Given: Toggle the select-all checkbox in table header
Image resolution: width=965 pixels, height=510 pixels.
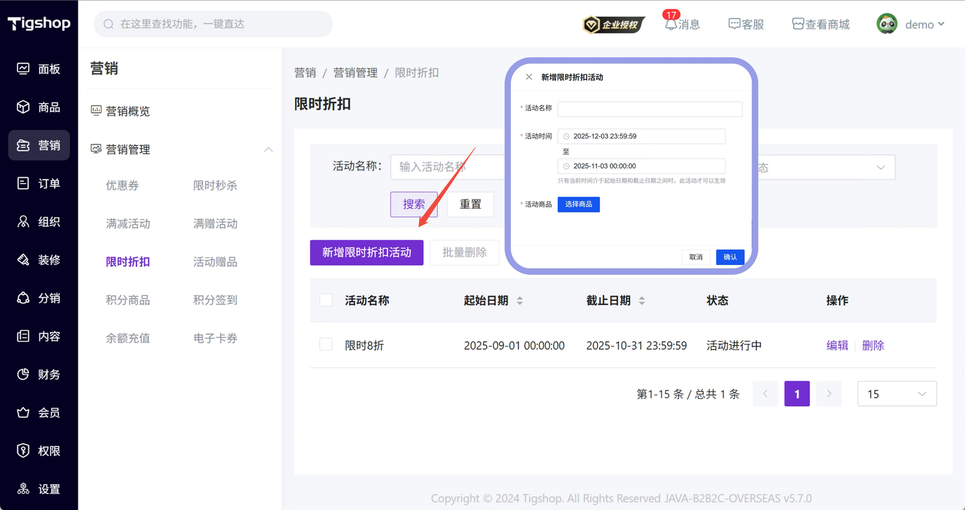Looking at the screenshot, I should tap(326, 300).
